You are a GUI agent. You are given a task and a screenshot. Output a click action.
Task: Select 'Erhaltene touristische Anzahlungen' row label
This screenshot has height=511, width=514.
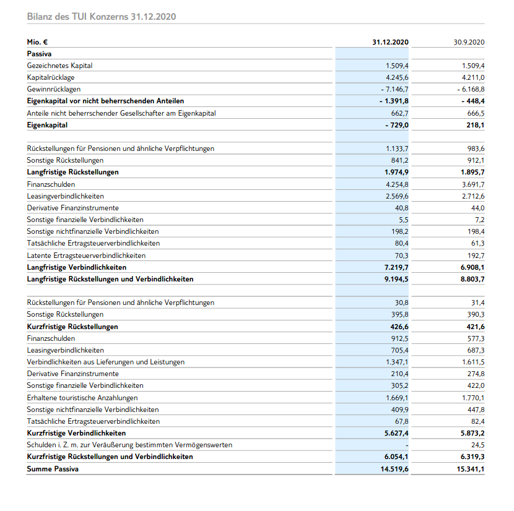click(82, 398)
